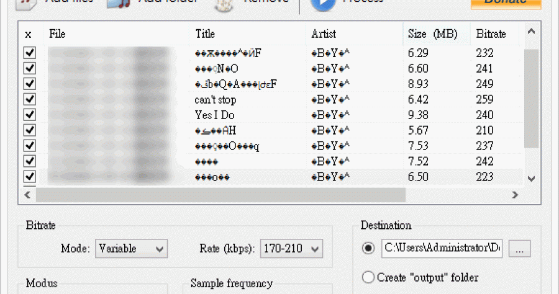The width and height of the screenshot is (559, 294).
Task: Uncheck the file row with size 6.60
Action: [30, 68]
